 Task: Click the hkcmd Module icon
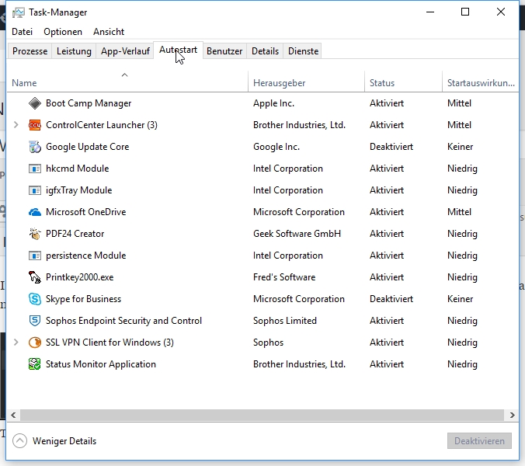[35, 169]
